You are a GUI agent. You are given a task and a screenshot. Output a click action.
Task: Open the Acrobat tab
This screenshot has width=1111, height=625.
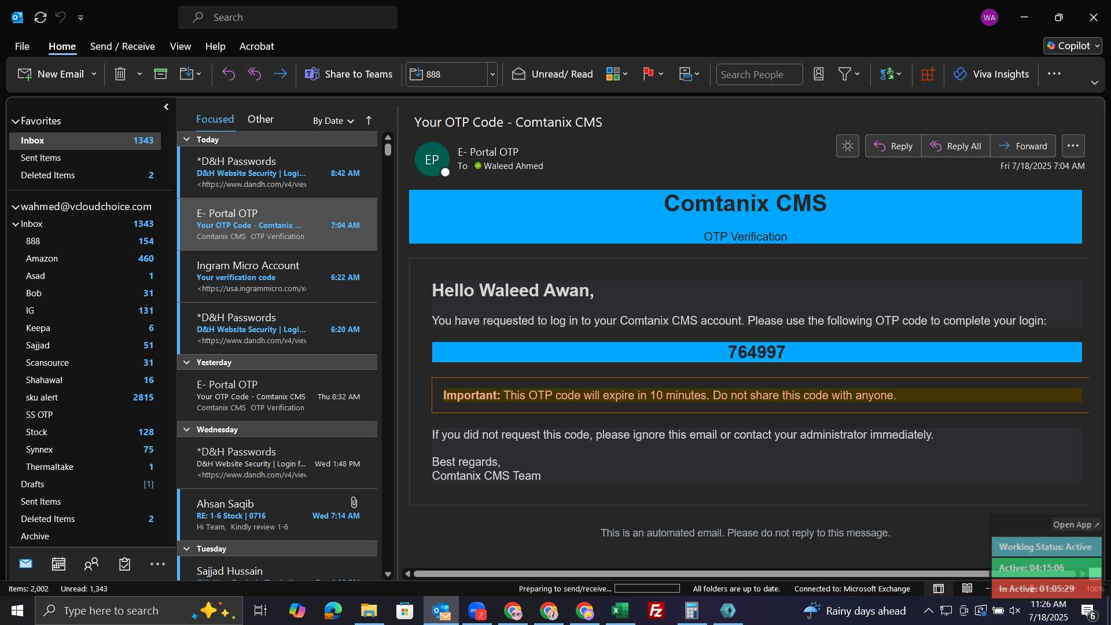(257, 46)
